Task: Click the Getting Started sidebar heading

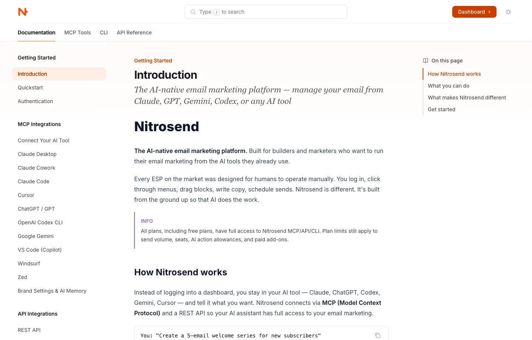Action: click(x=37, y=58)
